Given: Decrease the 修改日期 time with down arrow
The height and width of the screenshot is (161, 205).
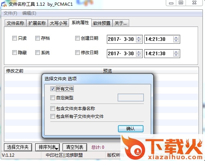Looking at the screenshot, I should (176, 55).
